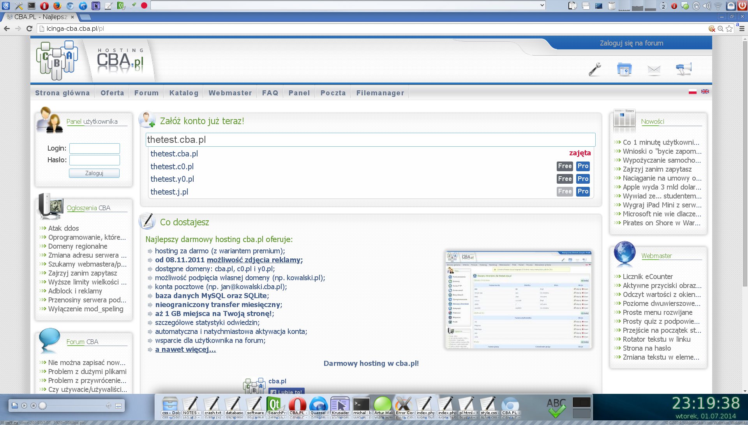The width and height of the screenshot is (748, 425).
Task: Click the 'Zaloguj' login button
Action: coord(94,173)
